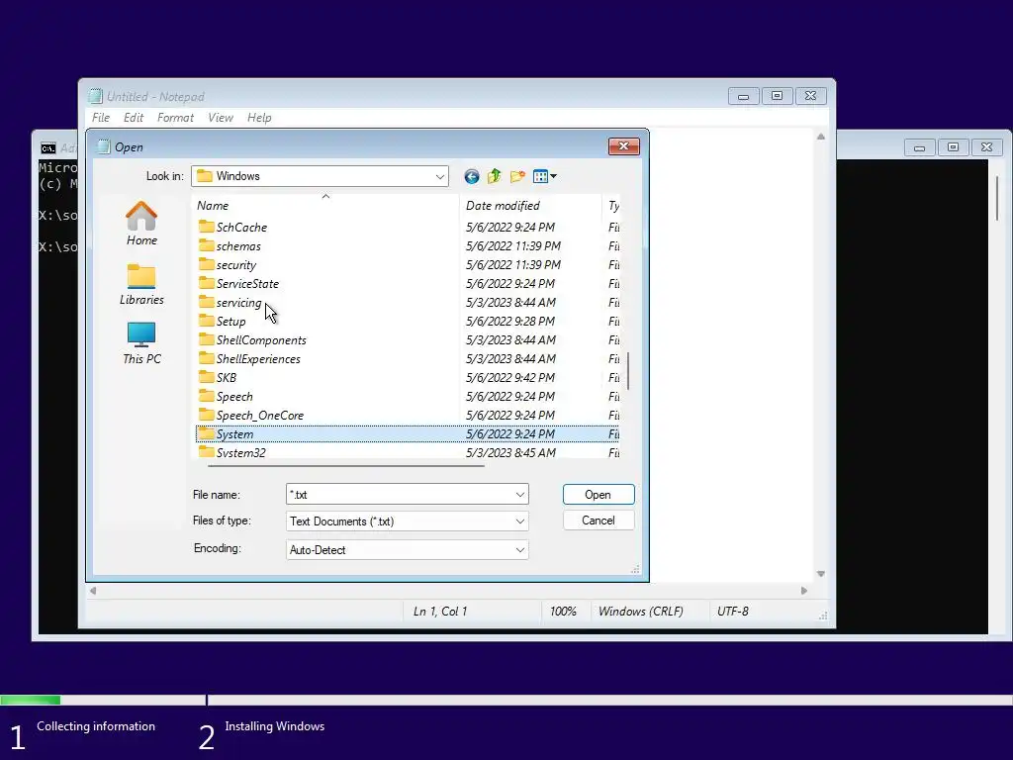Click the Cancel button
This screenshot has height=760, width=1013.
click(599, 521)
